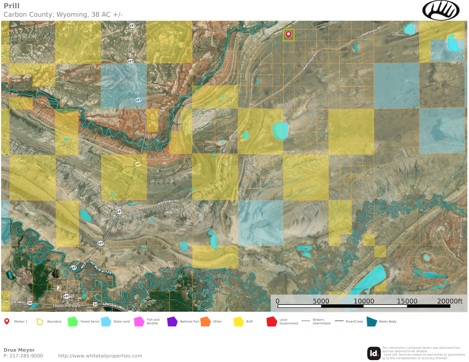This screenshot has width=469, height=362.
Task: Click the Boundary legend outline icon
Action: (x=40, y=321)
